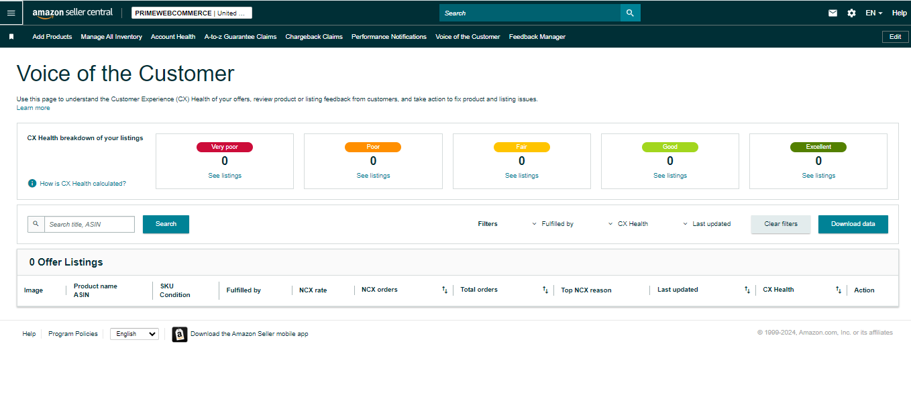Click the Edit favorites button

pos(895,37)
